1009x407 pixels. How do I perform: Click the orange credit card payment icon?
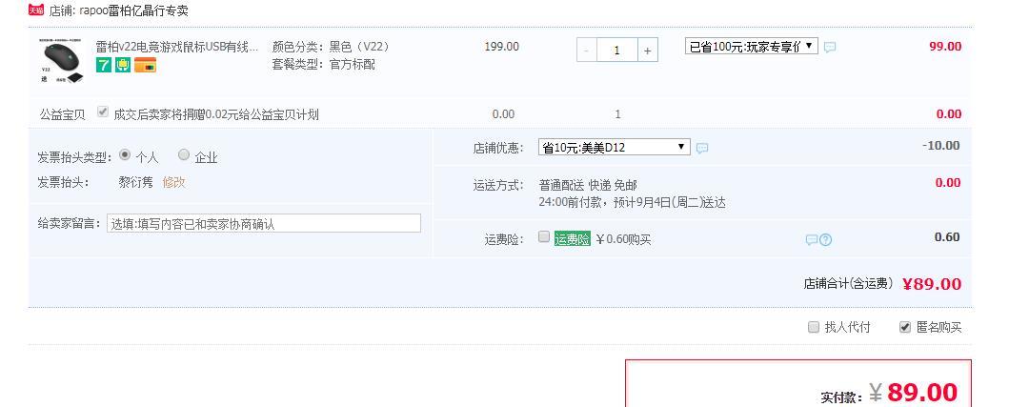coord(146,65)
